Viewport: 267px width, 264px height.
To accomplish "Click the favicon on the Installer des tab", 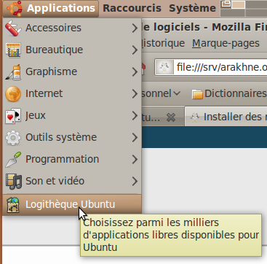I will pyautogui.click(x=194, y=117).
